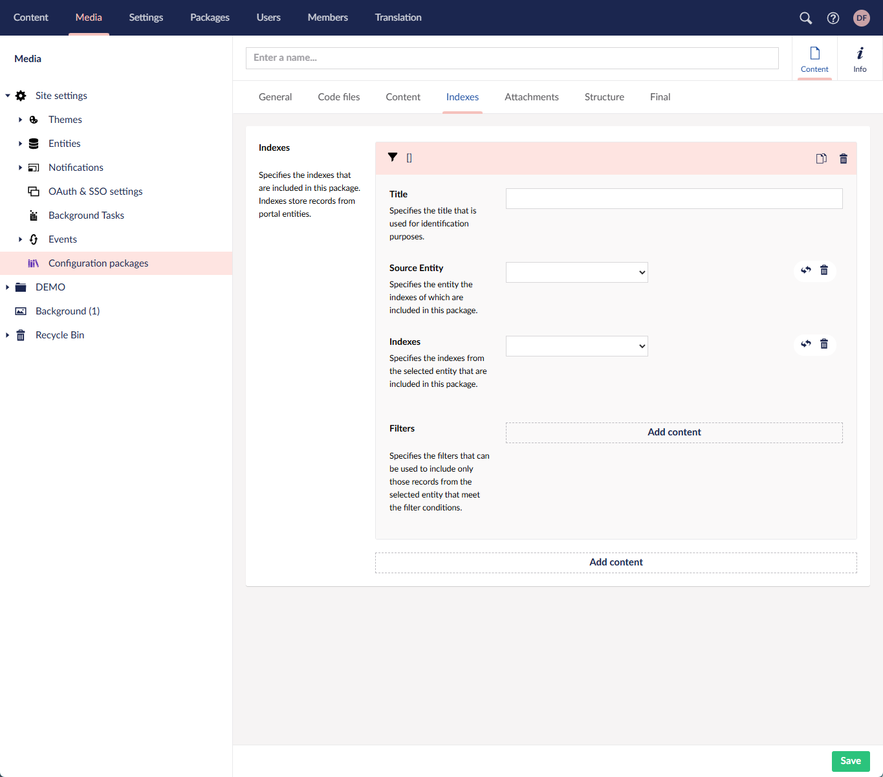883x777 pixels.
Task: Open the Settings section in top navigation
Action: click(146, 17)
